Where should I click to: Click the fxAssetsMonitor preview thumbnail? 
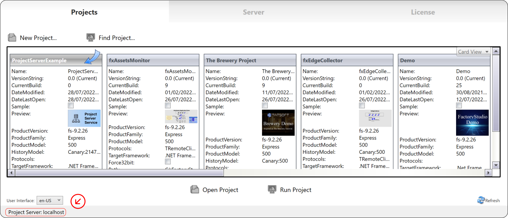181,116
